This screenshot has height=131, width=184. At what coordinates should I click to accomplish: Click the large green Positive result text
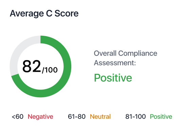click(113, 78)
